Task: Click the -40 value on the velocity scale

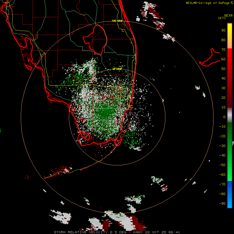Action: point(222,155)
